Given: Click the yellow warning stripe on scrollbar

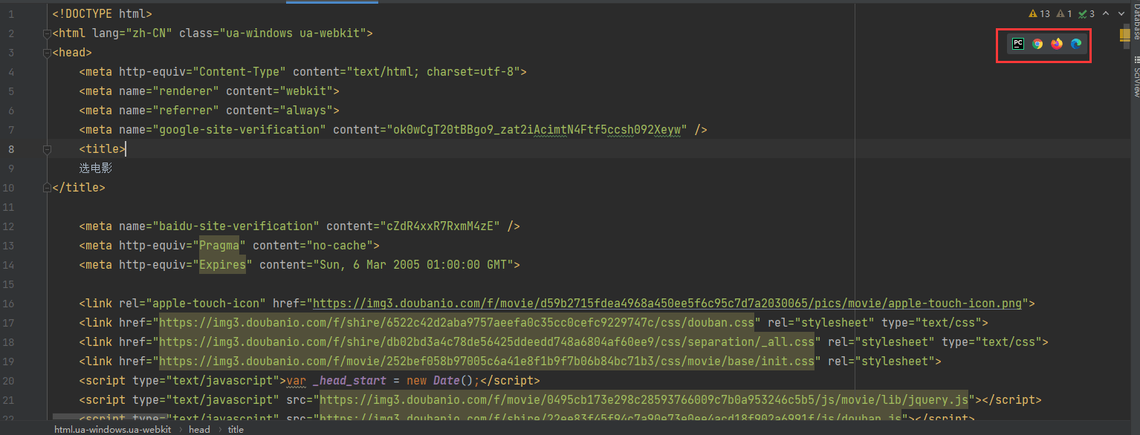Looking at the screenshot, I should pyautogui.click(x=1125, y=35).
